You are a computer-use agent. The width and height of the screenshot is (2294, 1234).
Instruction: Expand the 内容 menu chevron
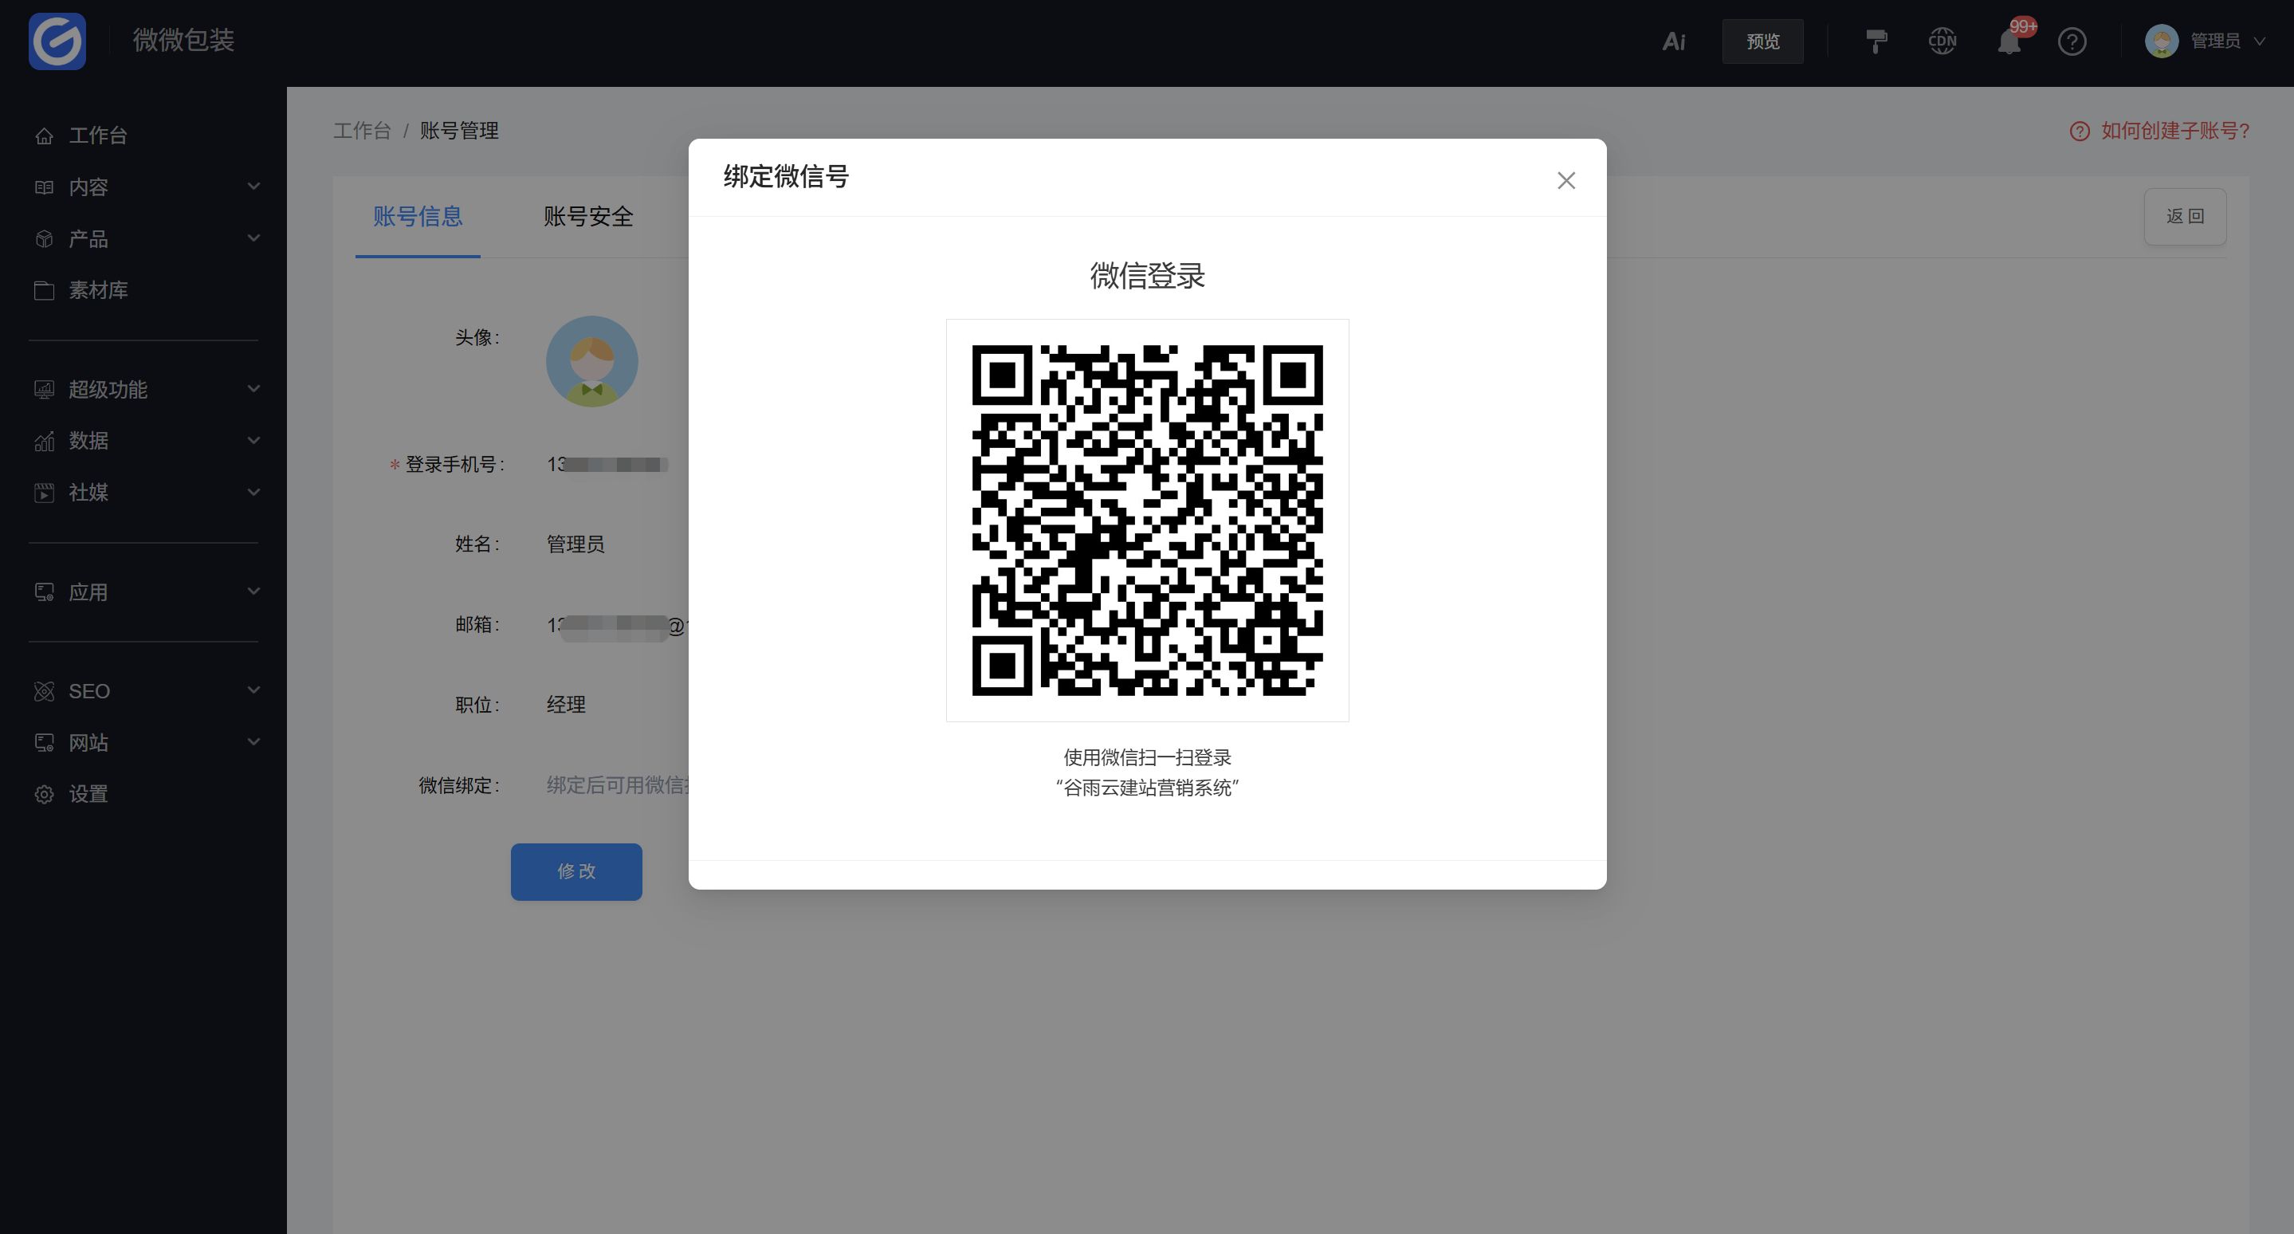click(253, 186)
